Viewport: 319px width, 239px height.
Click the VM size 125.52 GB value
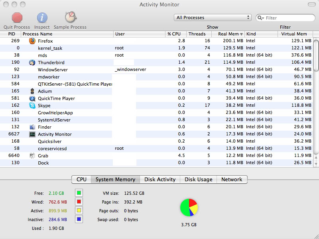(x=134, y=193)
